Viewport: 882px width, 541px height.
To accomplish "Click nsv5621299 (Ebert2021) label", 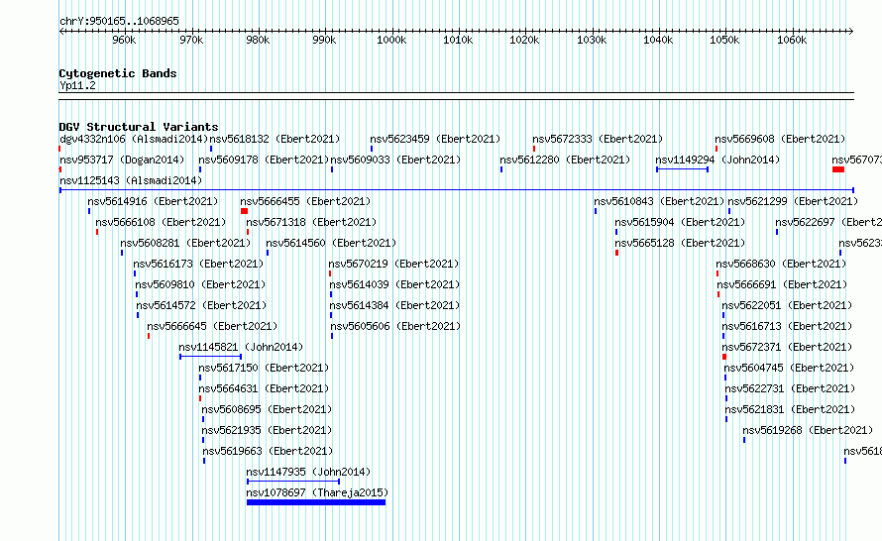I will point(793,201).
